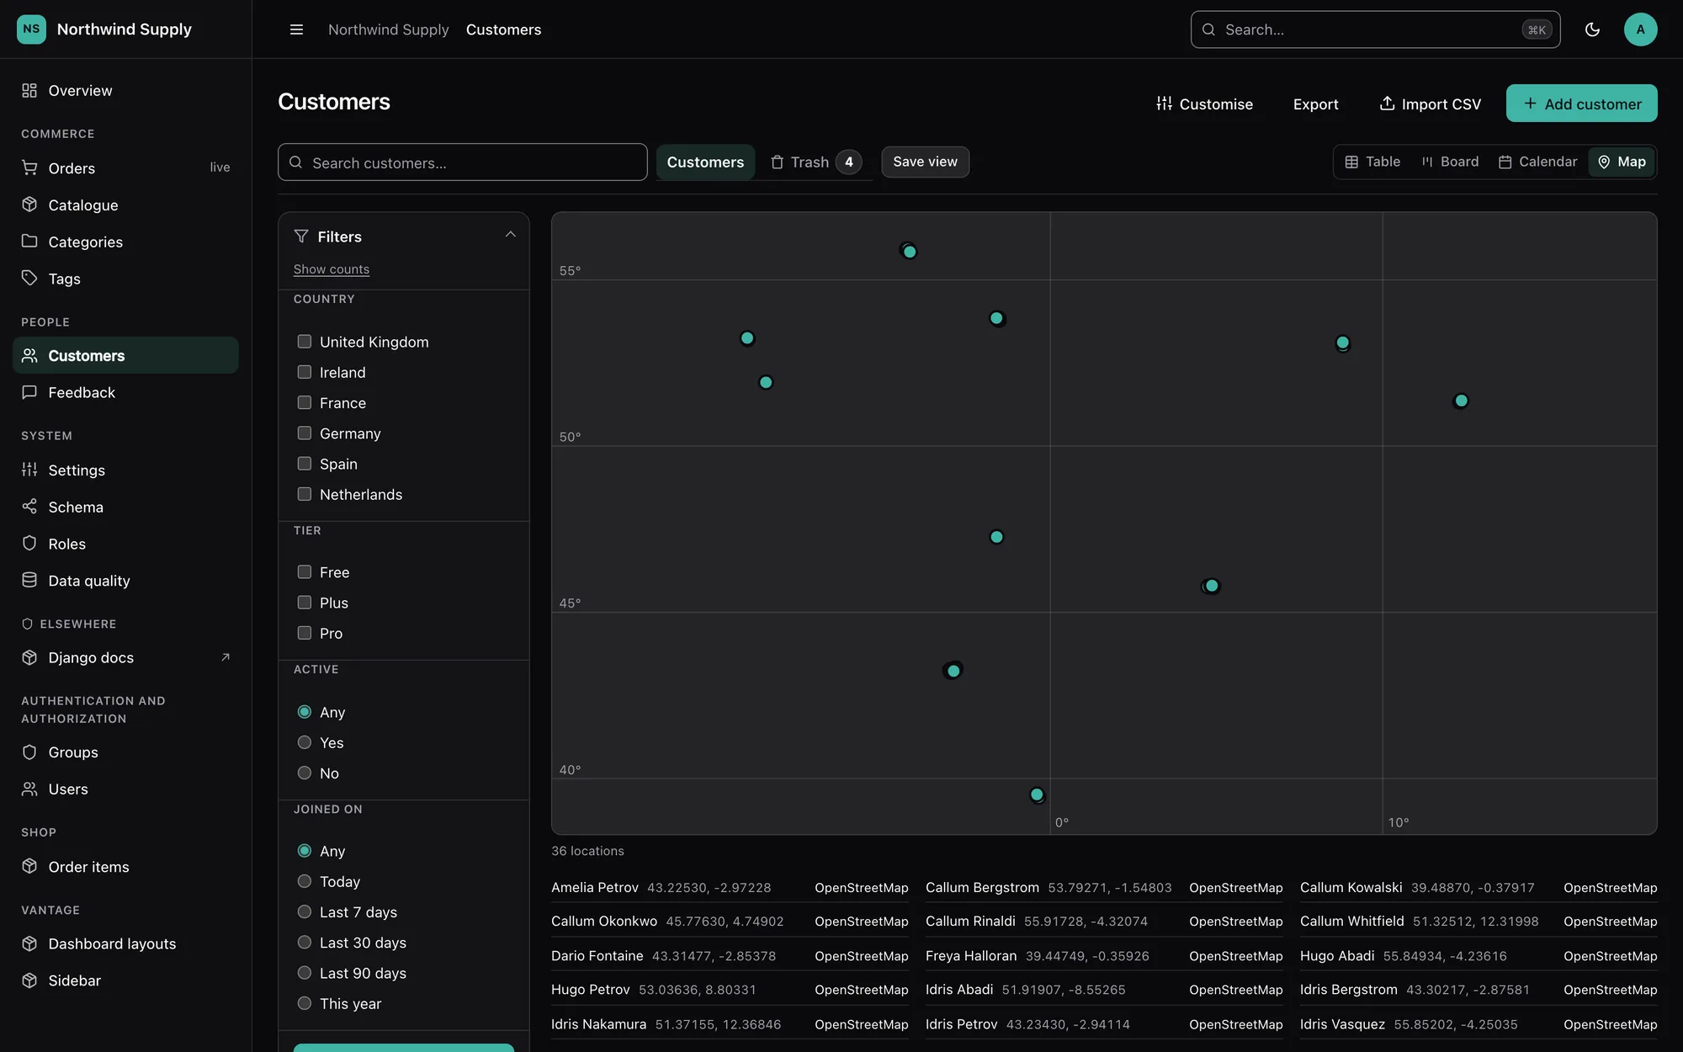Focus the Search customers field
Viewport: 1683px width, 1052px height.
462,162
